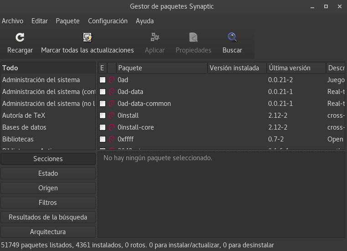Show Resultados de la búsqueda
Screen dimensions: 347x251
48,217
